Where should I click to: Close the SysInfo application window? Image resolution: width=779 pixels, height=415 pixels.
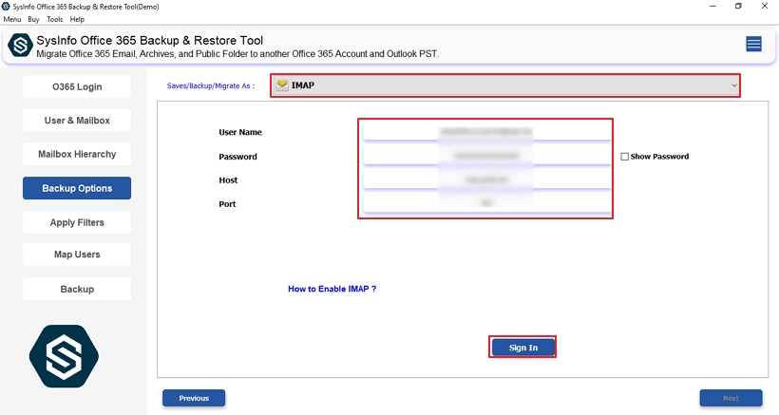click(765, 7)
